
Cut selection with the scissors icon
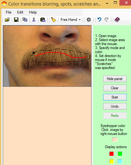34,20
